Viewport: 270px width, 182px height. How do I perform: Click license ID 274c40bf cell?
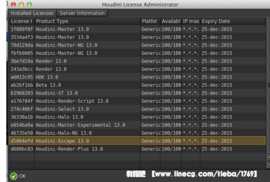[22, 109]
